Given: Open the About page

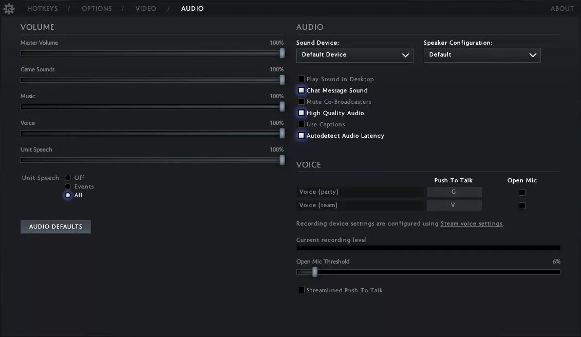Looking at the screenshot, I should point(562,9).
